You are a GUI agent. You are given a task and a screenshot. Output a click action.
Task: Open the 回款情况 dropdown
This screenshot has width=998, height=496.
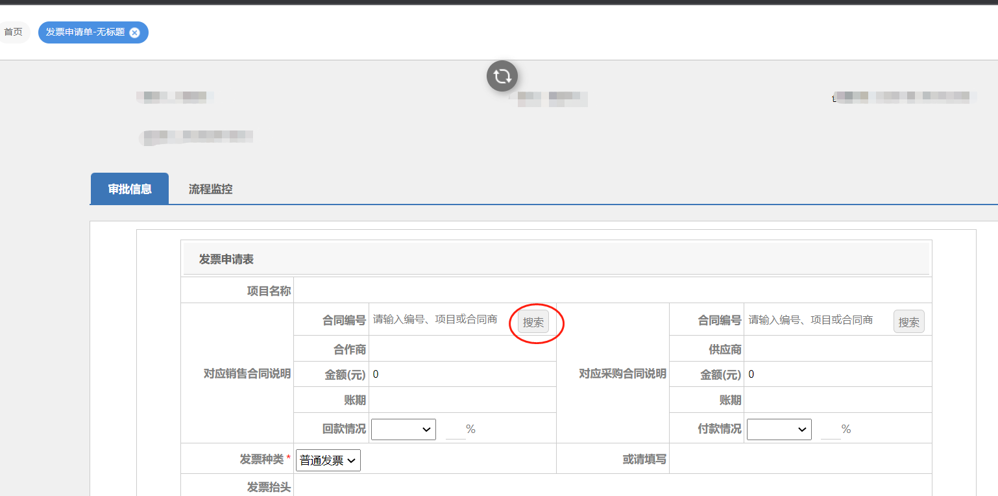click(x=404, y=429)
